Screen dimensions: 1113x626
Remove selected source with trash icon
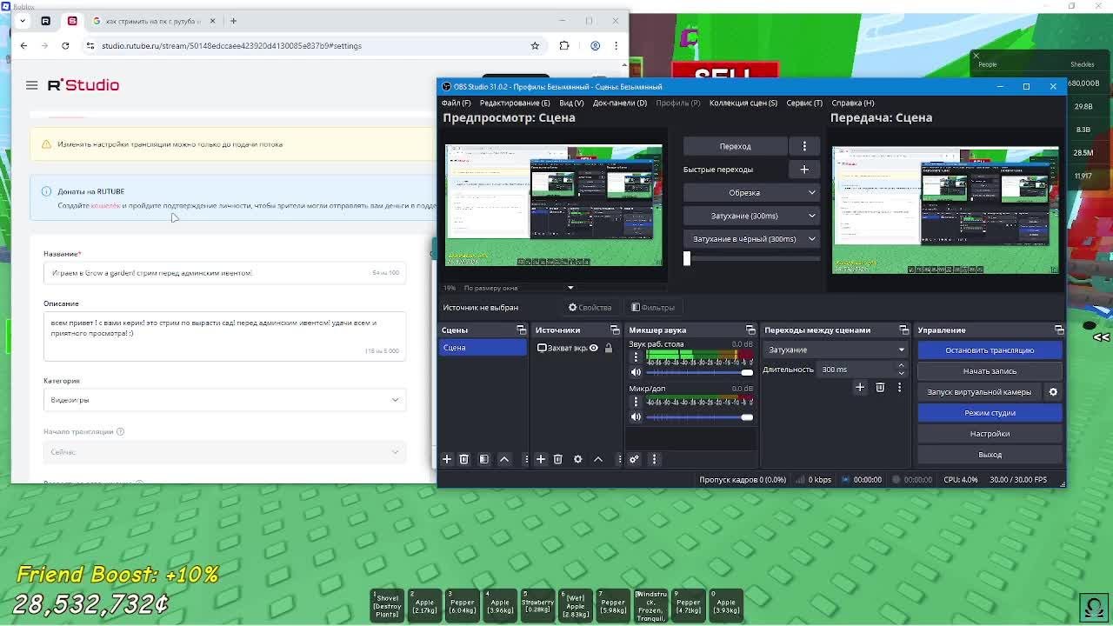pos(558,459)
